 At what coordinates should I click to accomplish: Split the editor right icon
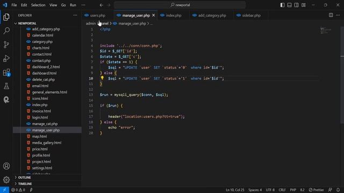point(331,15)
